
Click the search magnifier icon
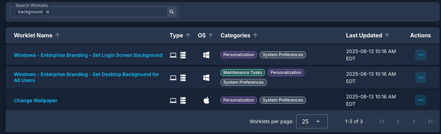[171, 12]
